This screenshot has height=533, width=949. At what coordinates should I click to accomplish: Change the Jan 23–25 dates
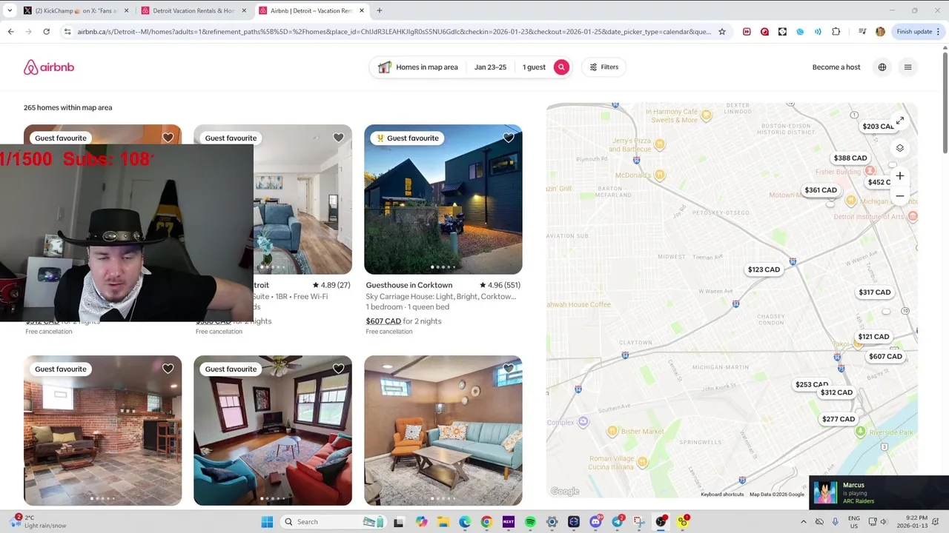click(x=490, y=67)
